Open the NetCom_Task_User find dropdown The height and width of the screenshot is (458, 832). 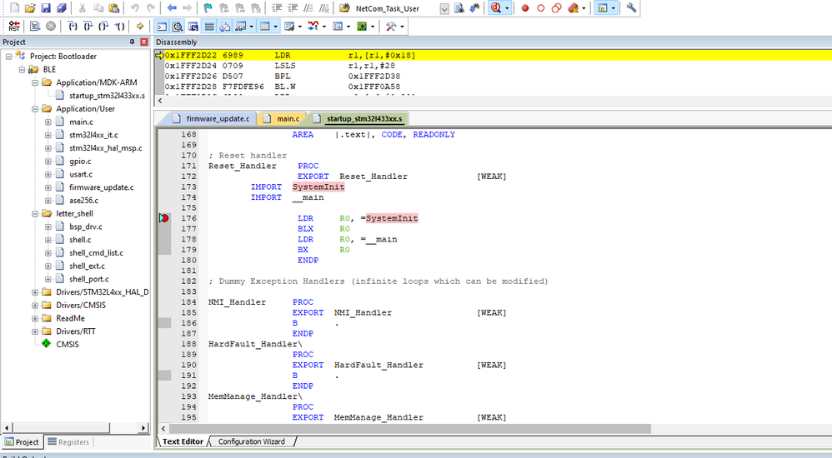point(444,8)
